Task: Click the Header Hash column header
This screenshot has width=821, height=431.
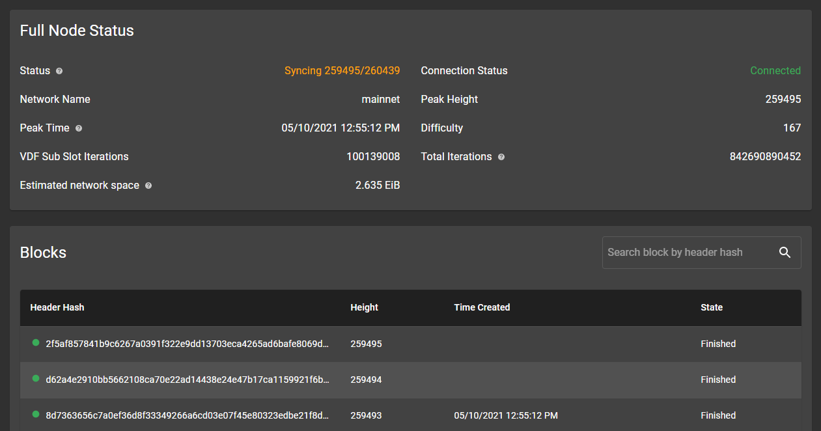Action: click(x=57, y=307)
